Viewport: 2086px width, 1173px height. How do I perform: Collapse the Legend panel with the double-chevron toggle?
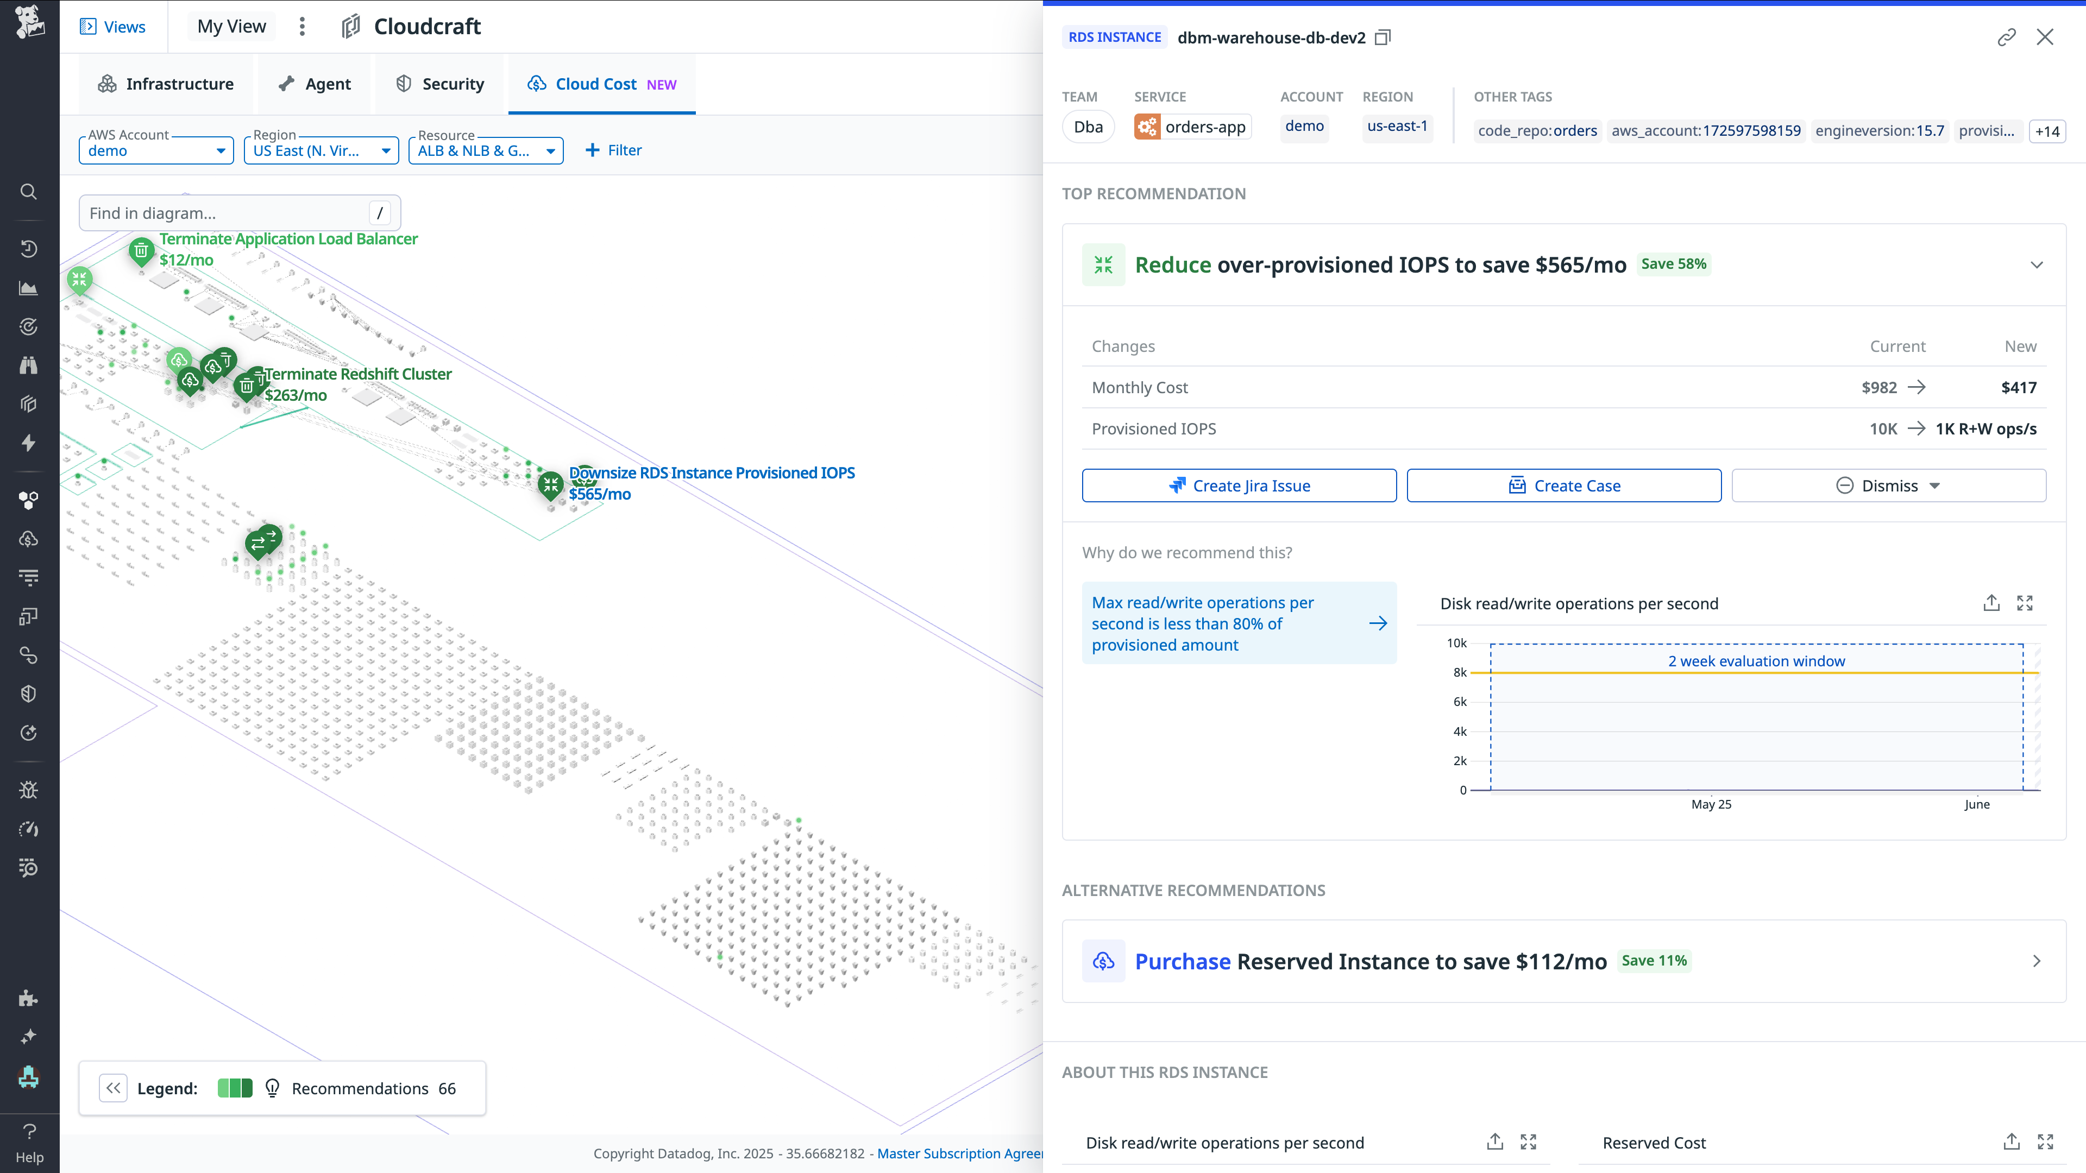(114, 1088)
